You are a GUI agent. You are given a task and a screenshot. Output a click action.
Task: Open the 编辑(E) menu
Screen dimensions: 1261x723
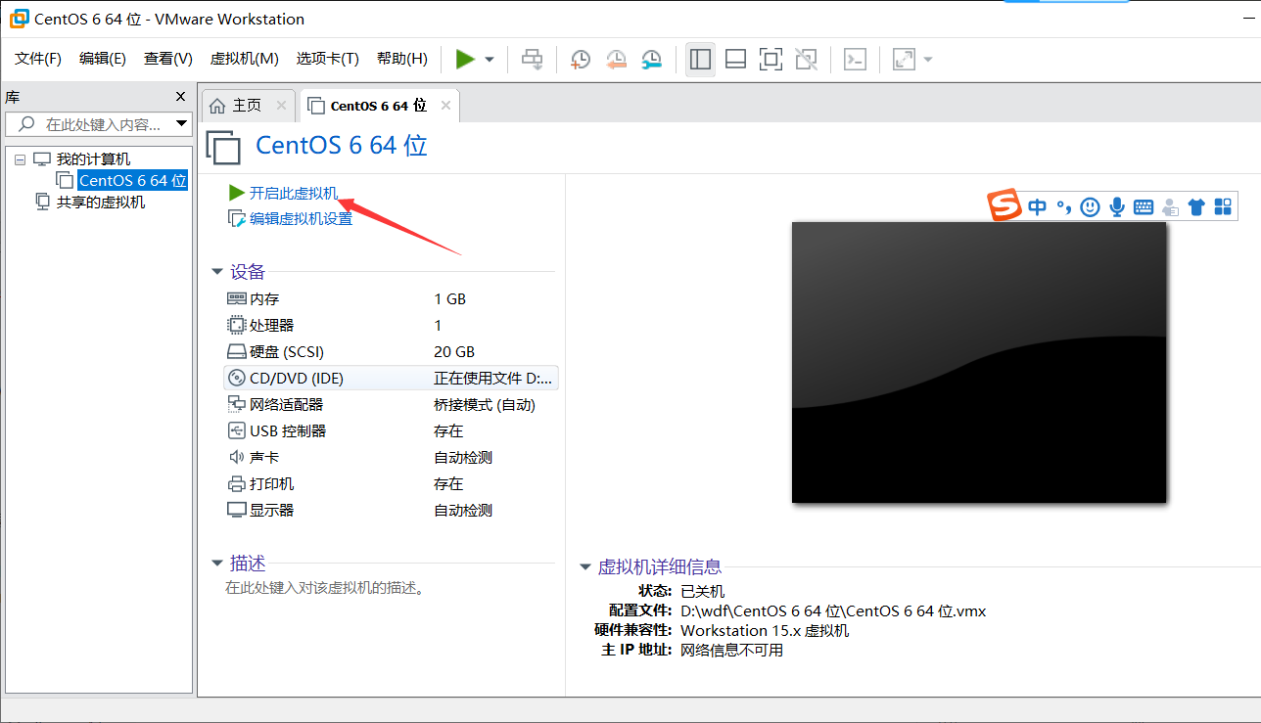103,59
